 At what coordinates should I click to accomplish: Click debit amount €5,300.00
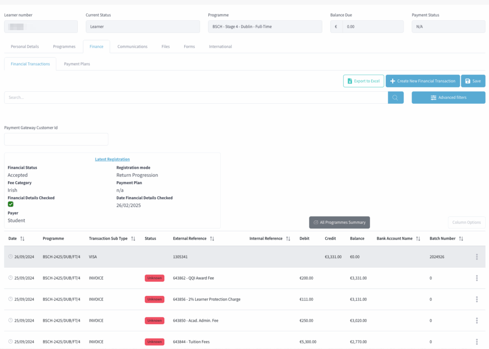308,342
